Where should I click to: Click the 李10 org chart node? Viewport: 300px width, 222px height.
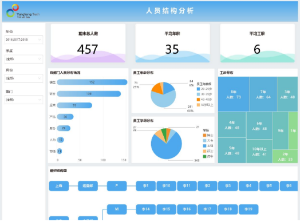(166, 186)
